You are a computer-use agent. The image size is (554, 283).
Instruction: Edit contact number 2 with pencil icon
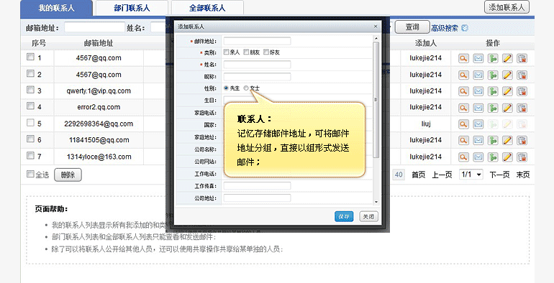pos(507,75)
